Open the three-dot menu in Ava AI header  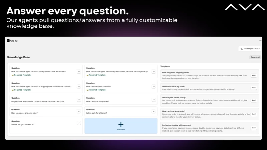click(260, 41)
